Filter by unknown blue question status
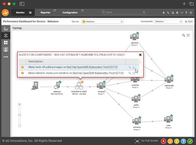This screenshot has height=145, width=196. [x=183, y=141]
